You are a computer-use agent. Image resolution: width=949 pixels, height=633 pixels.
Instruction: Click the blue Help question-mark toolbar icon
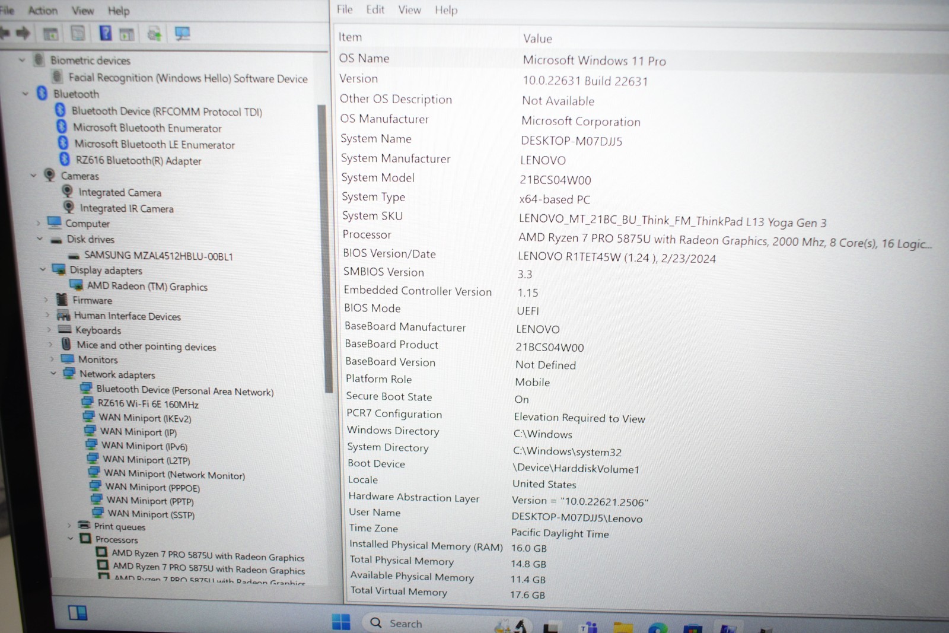pyautogui.click(x=106, y=33)
